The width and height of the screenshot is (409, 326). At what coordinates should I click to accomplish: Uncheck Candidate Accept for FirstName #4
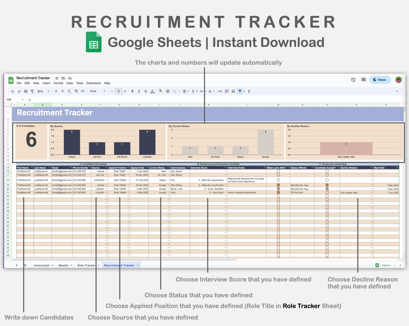tap(327, 185)
